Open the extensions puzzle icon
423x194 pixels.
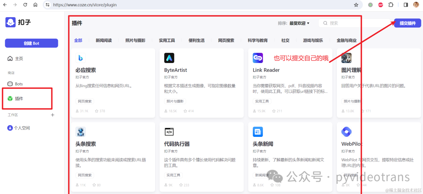click(x=390, y=5)
